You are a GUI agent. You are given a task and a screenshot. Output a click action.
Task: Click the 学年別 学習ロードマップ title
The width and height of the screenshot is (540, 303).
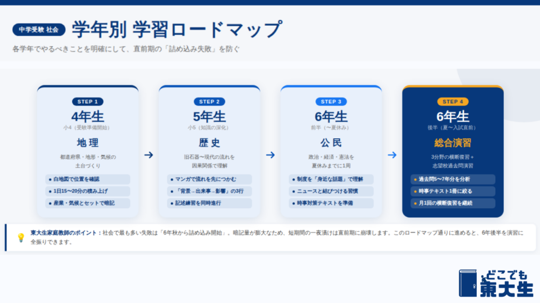tap(177, 29)
